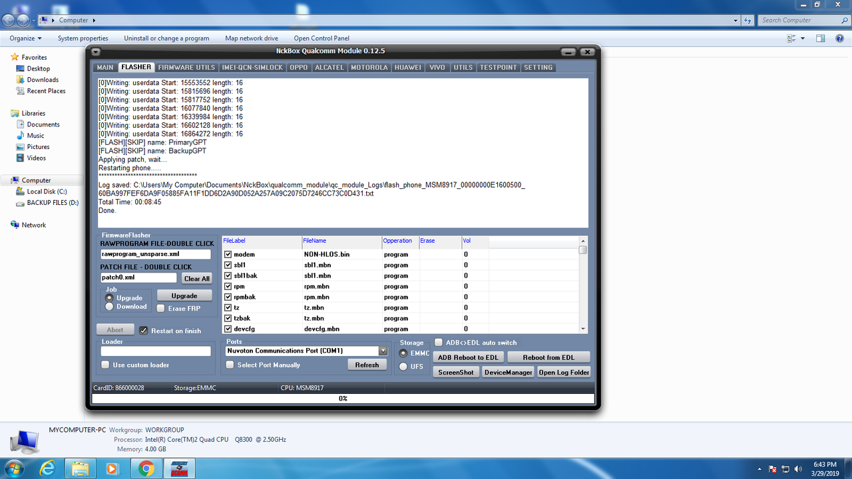Open the Explorer views dropdown arrow
The width and height of the screenshot is (852, 479).
pos(803,38)
